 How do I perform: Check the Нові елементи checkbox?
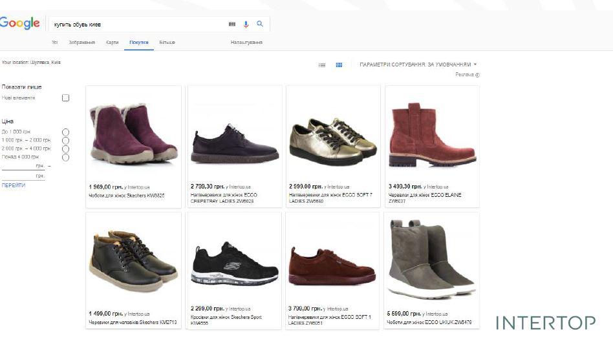point(65,98)
